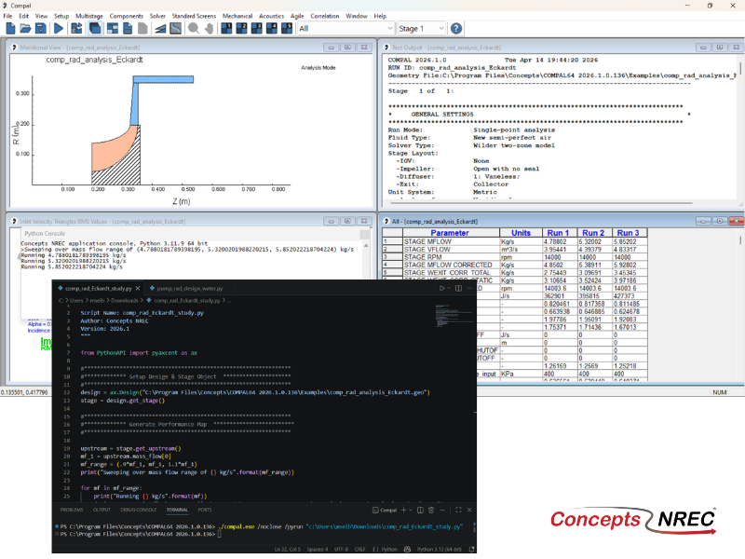
Task: Open the File menu
Action: point(7,16)
